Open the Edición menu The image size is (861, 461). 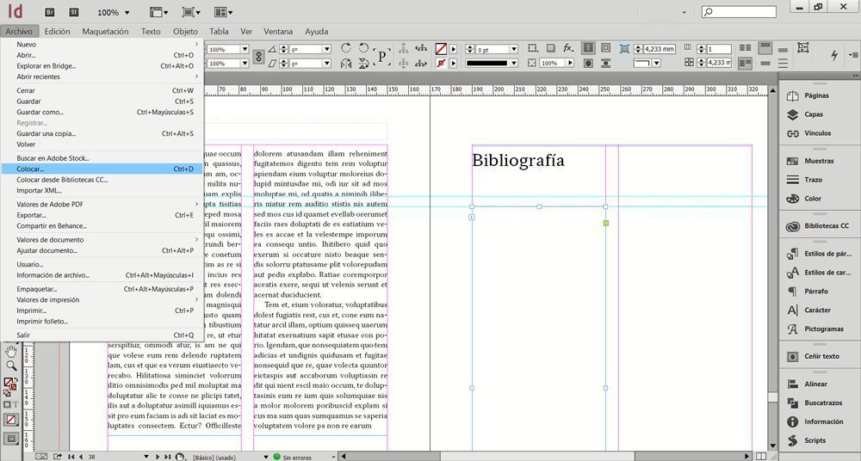click(x=57, y=31)
